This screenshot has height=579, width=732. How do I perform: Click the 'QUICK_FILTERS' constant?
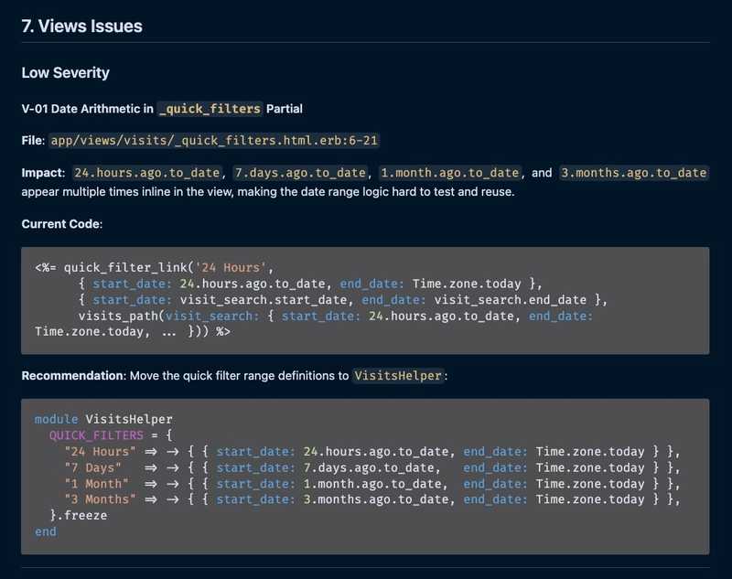pyautogui.click(x=96, y=435)
